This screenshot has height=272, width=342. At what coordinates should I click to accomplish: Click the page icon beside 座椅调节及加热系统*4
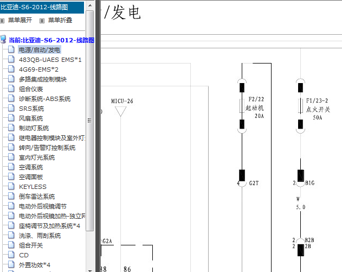coord(11,225)
